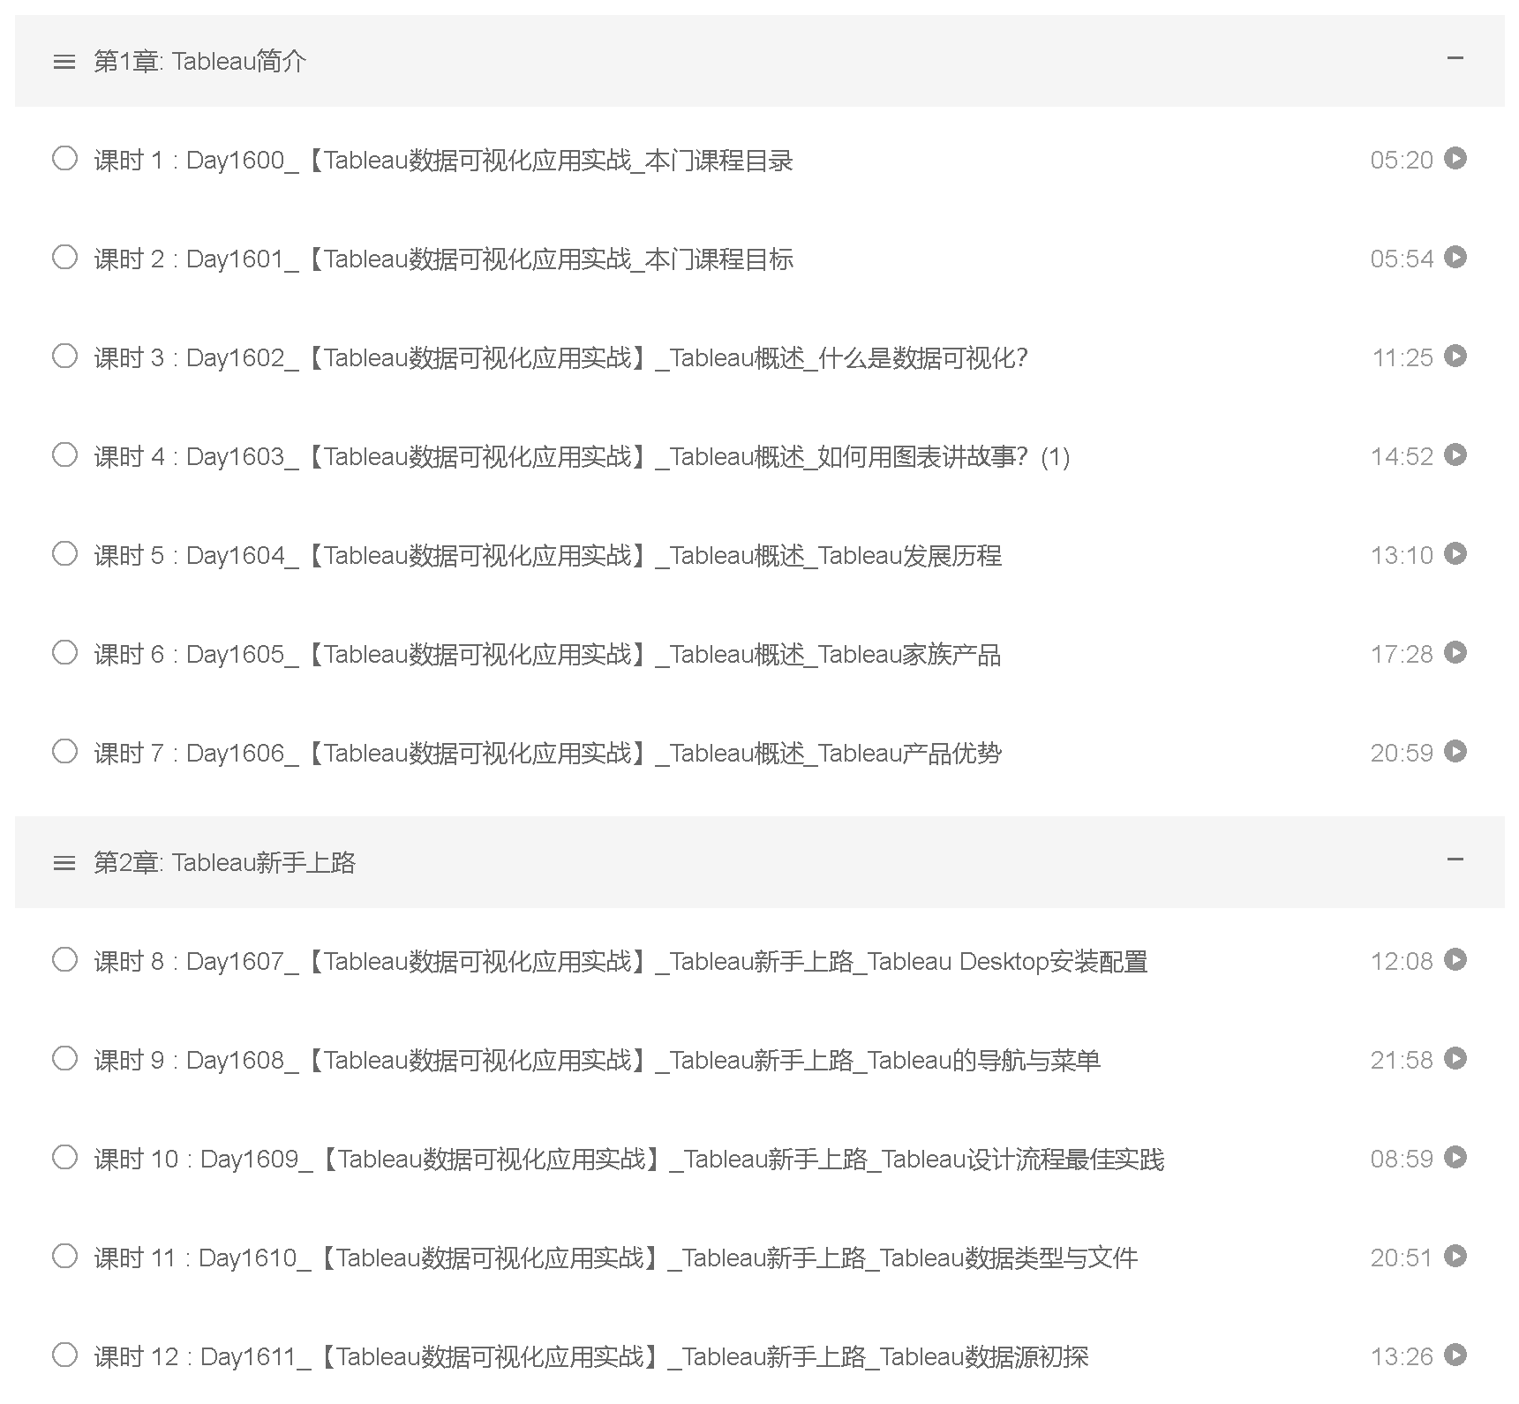Open lesson Tableau的导航与菜单
This screenshot has width=1519, height=1404.
pyautogui.click(x=597, y=1061)
